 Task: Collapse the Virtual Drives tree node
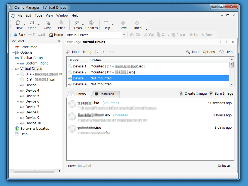[12, 69]
